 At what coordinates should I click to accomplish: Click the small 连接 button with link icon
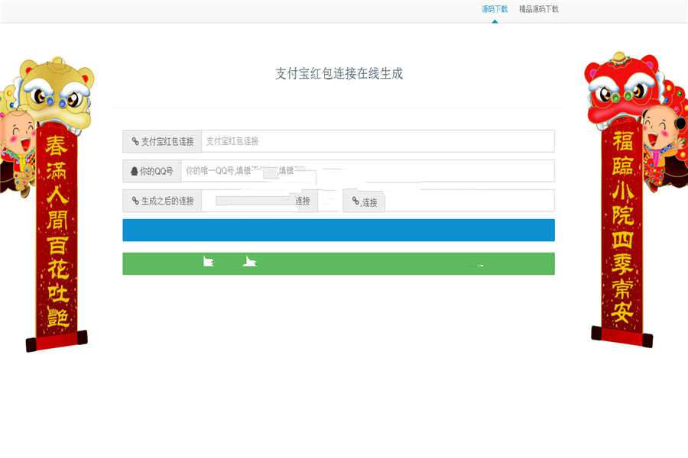(x=364, y=202)
